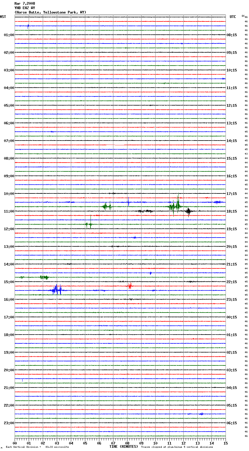Select the '04:00' MST row label
The width and height of the screenshot is (249, 451).
pos(9,88)
